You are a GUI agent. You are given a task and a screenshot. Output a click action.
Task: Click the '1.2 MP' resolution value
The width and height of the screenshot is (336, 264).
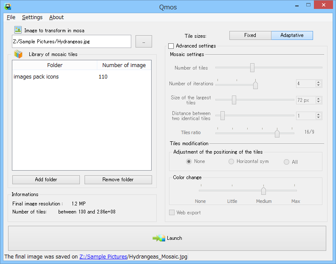[x=79, y=204]
